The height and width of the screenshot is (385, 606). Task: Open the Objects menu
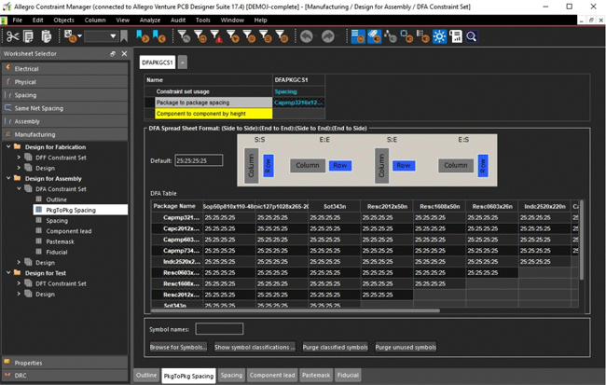point(63,21)
